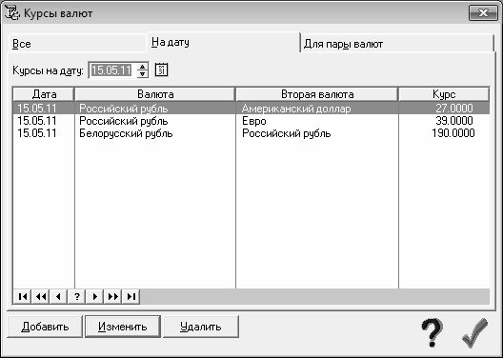Confirm with the checkmark icon
Screen dimensions: 503x358
point(475,332)
